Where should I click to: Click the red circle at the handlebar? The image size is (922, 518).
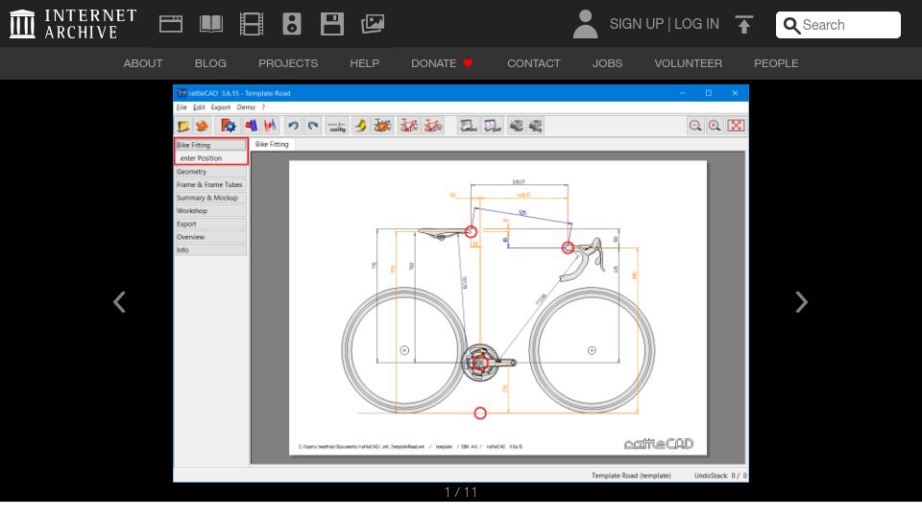(x=568, y=247)
